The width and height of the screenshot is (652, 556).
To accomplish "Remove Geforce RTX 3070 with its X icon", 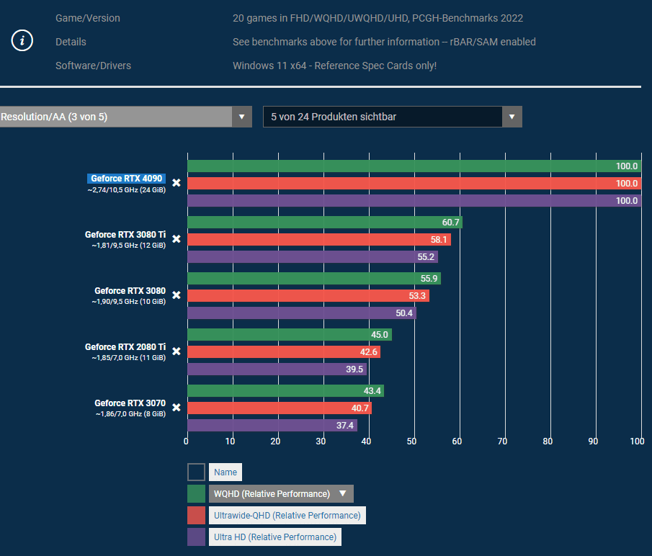I will click(177, 407).
